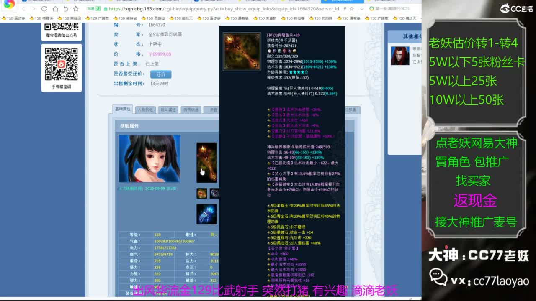This screenshot has width=536, height=301.
Task: Open the 150 兰若词 bookmark
Action: pos(69,18)
